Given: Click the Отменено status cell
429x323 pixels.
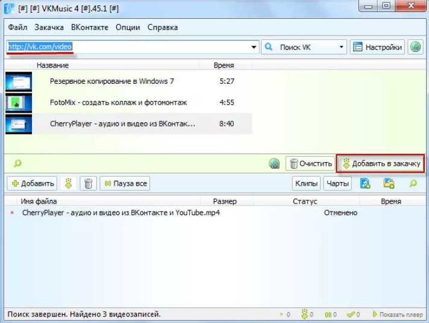Looking at the screenshot, I should click(340, 213).
